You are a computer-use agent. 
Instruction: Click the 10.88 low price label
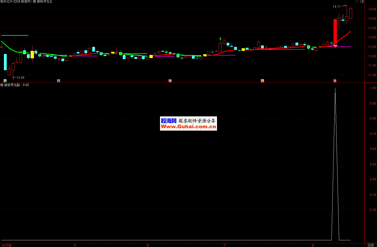click(20, 78)
